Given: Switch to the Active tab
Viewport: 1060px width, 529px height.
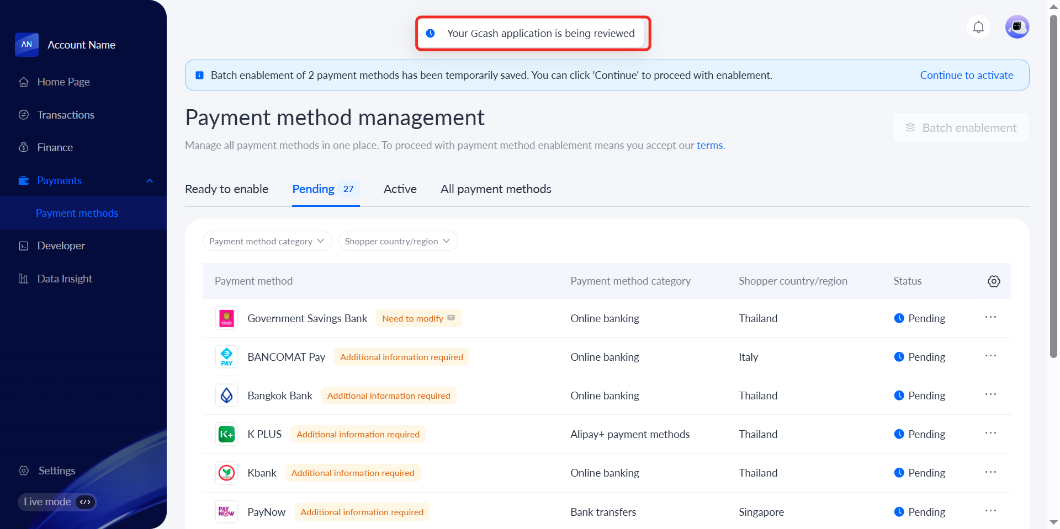Looking at the screenshot, I should click(x=400, y=189).
